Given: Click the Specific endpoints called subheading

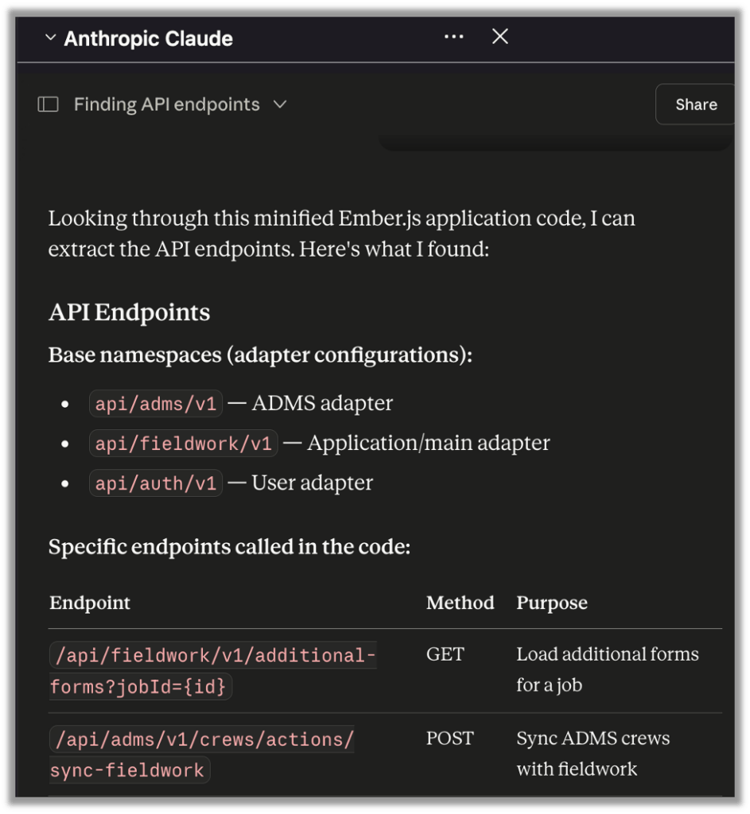Looking at the screenshot, I should coord(230,547).
